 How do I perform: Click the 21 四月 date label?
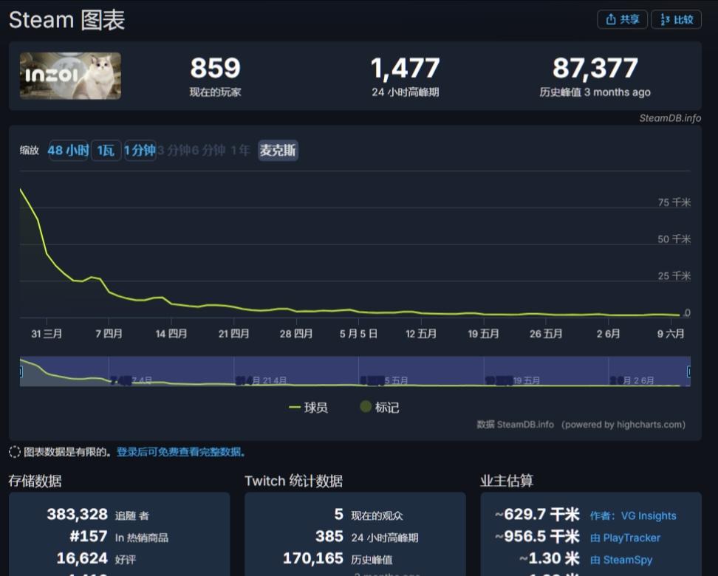(x=234, y=334)
